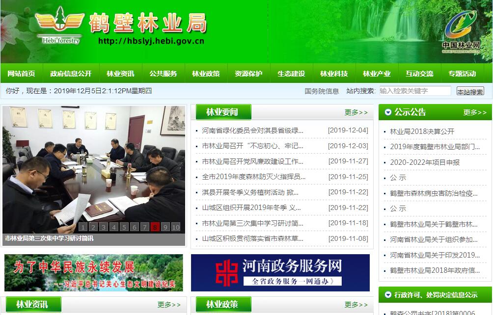Select slideshow page 10
The height and width of the screenshot is (315, 493).
point(176,227)
